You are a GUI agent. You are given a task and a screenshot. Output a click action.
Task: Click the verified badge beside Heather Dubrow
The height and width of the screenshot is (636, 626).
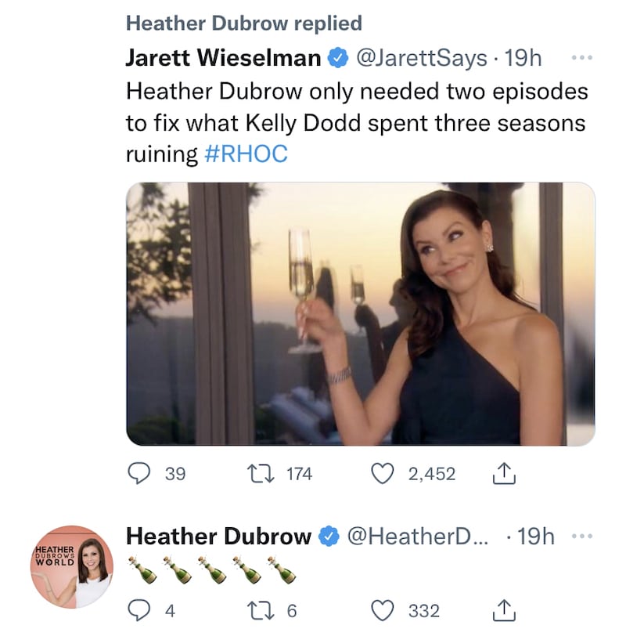329,537
